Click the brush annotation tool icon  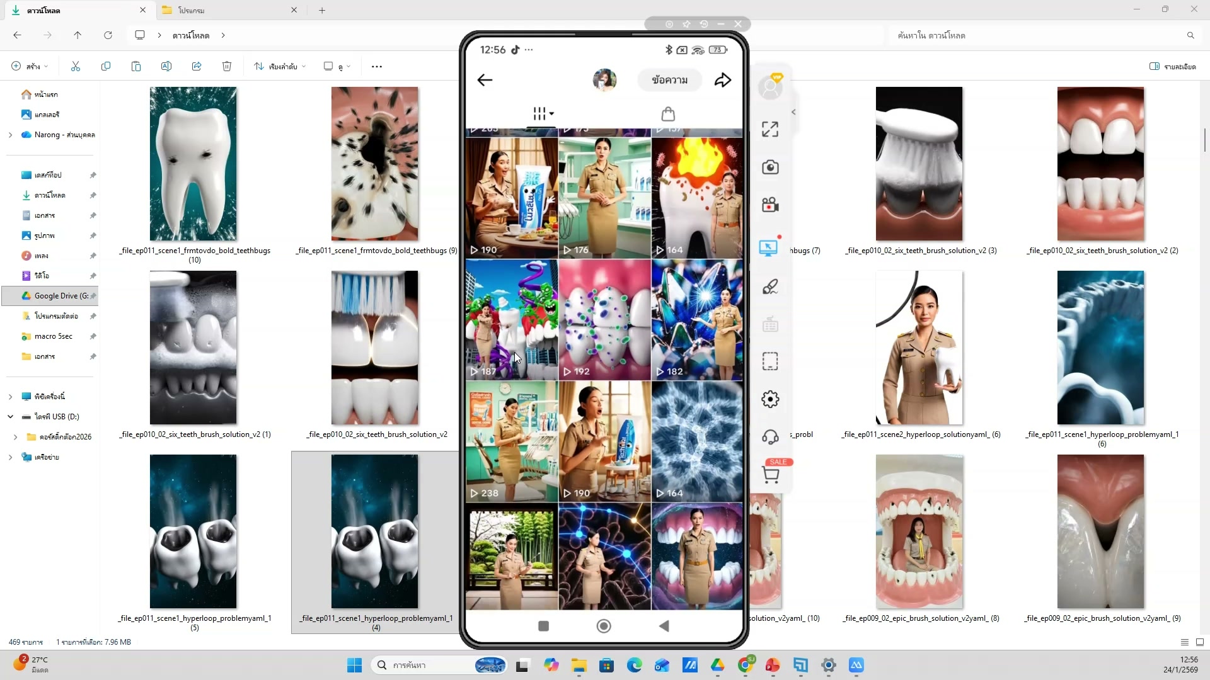pyautogui.click(x=770, y=287)
